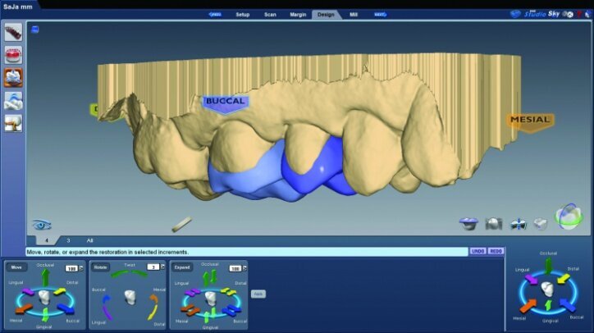Click the REDO button
This screenshot has height=333, width=594.
[496, 251]
